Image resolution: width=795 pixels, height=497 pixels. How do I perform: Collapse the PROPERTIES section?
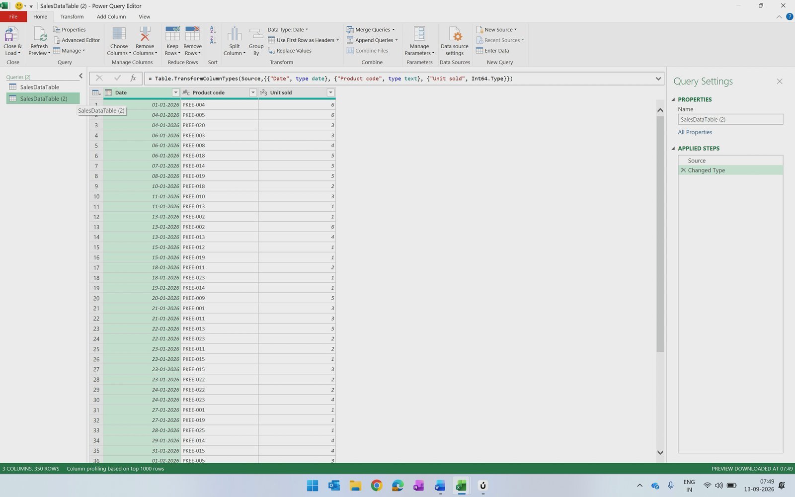point(673,99)
